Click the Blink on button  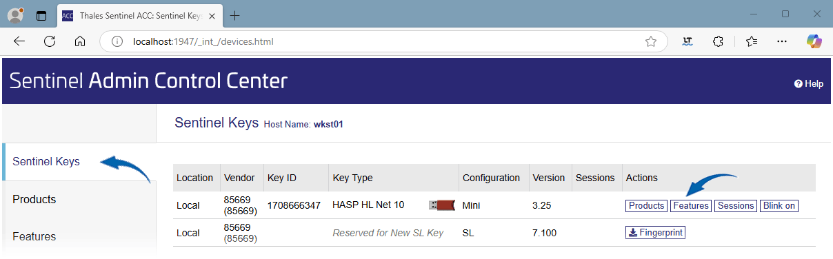[779, 206]
